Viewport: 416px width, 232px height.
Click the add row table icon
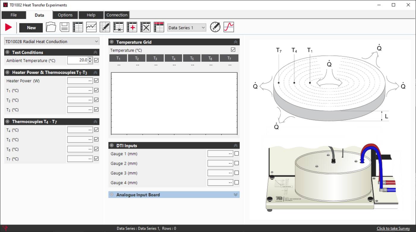click(132, 27)
